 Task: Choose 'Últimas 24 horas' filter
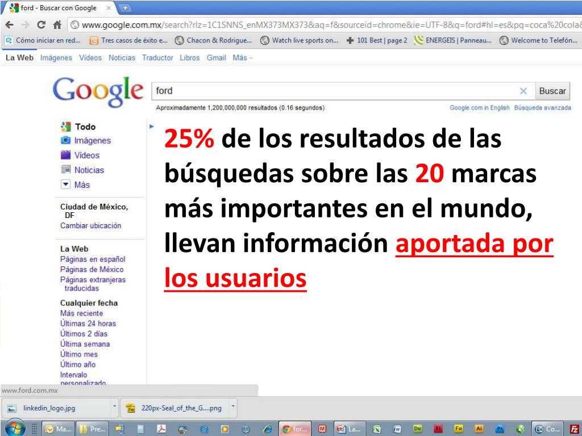click(x=88, y=324)
